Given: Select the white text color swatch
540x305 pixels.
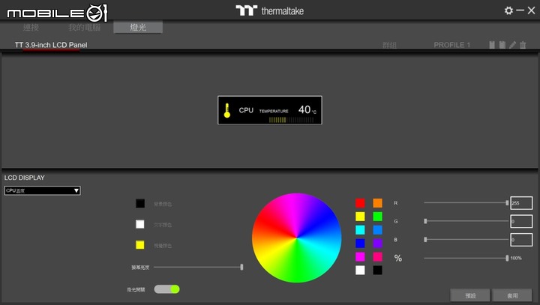Looking at the screenshot, I should (139, 224).
